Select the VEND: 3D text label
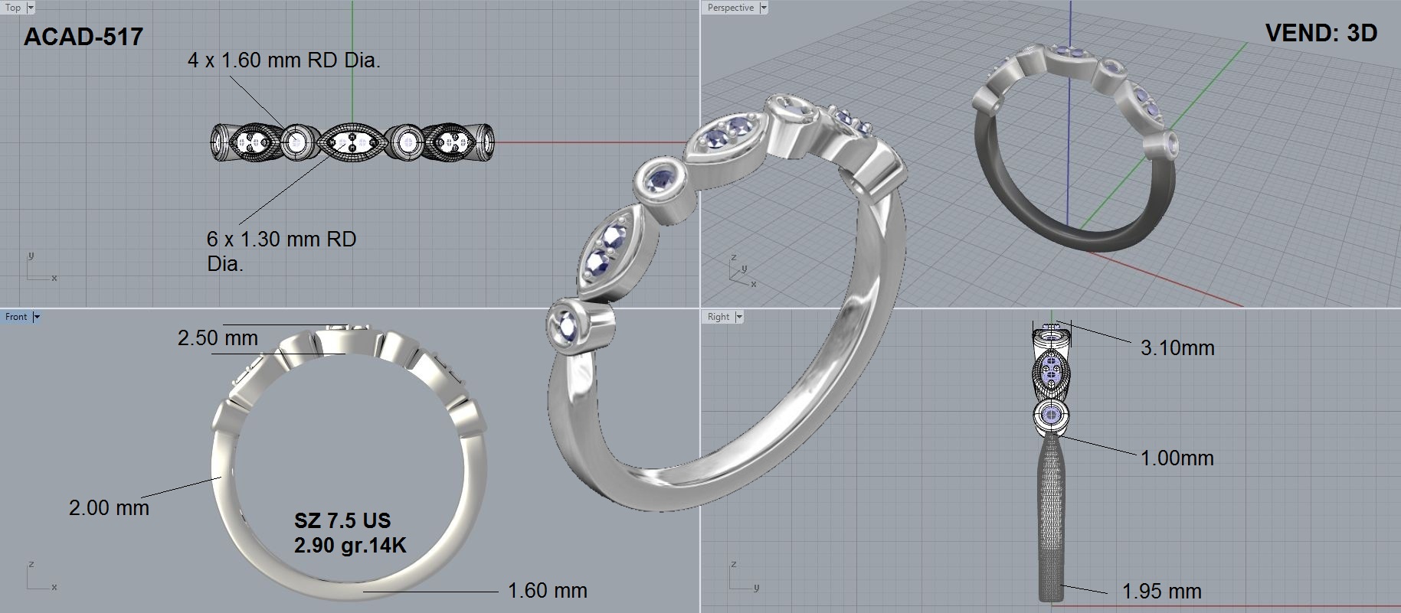This screenshot has height=613, width=1401. click(x=1321, y=33)
